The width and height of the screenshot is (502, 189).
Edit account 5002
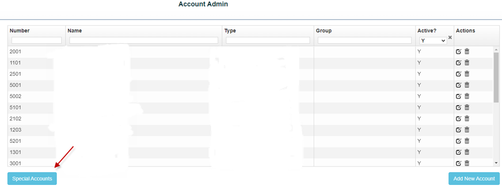point(458,96)
